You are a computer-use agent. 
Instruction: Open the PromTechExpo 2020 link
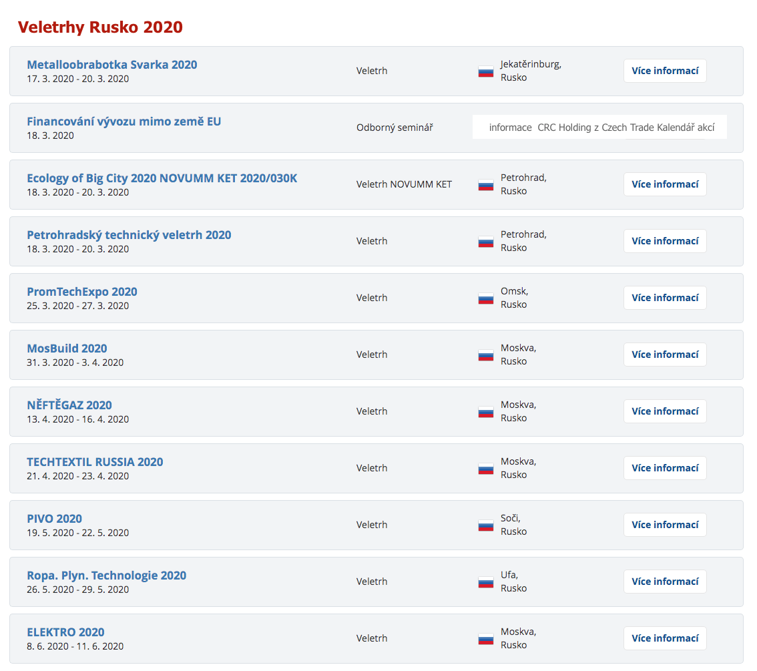tap(82, 292)
